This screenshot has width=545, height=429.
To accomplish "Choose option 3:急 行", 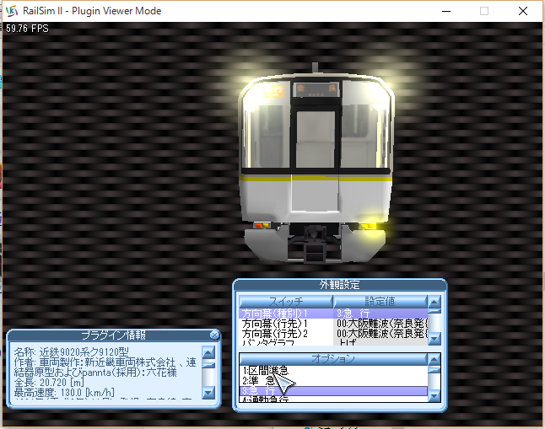I will tap(333, 391).
